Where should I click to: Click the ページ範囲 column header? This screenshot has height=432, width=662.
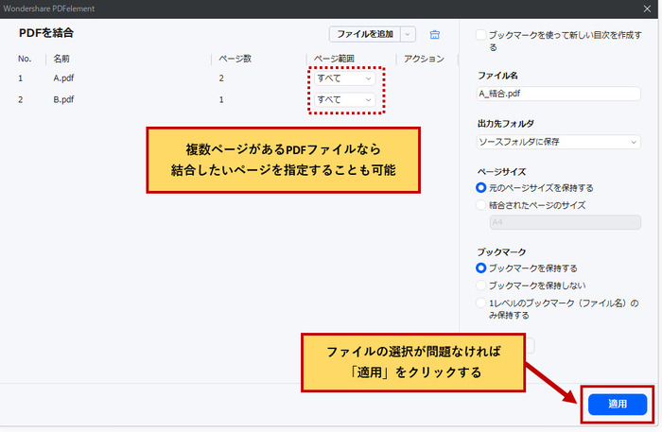point(333,59)
